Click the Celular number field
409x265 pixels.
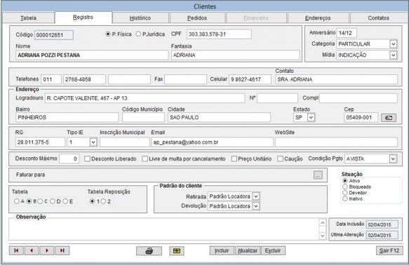[x=250, y=79]
